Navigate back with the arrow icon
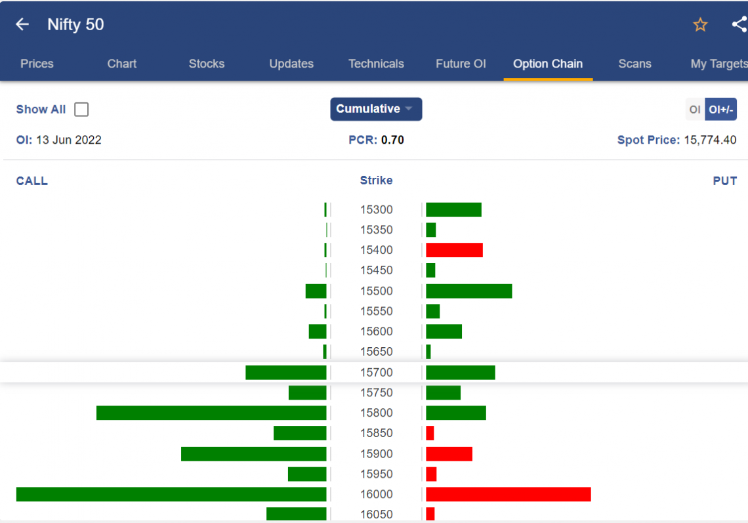 click(x=22, y=24)
